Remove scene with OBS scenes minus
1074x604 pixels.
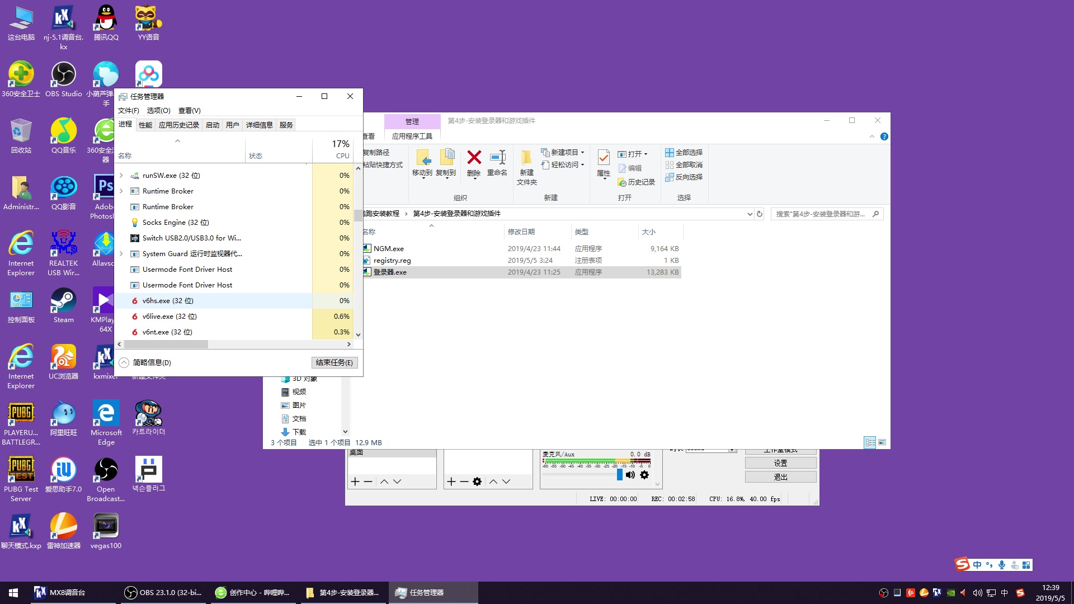(x=368, y=482)
